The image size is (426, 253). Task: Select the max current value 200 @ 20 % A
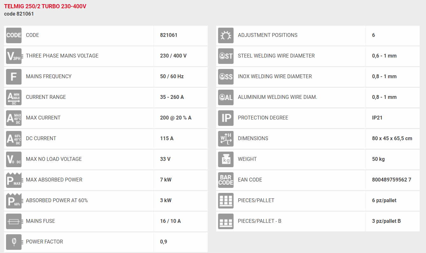(176, 118)
